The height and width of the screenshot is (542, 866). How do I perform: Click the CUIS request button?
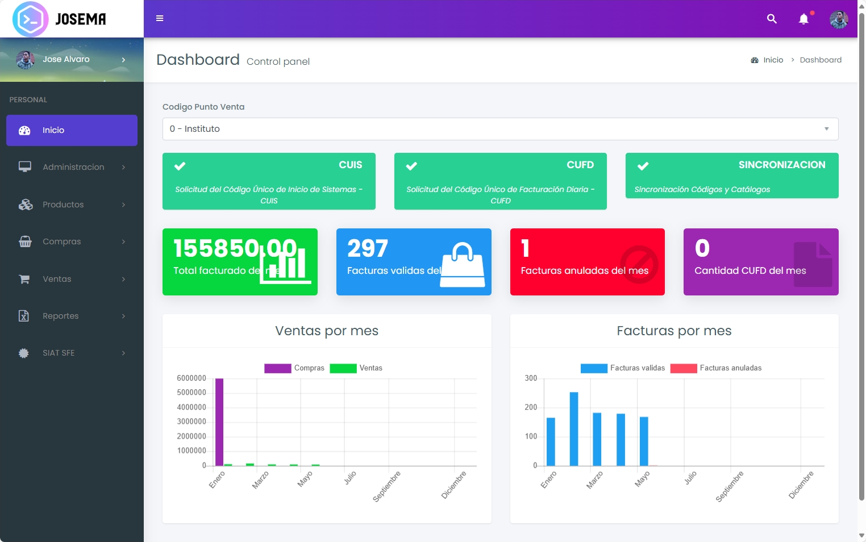tap(269, 181)
